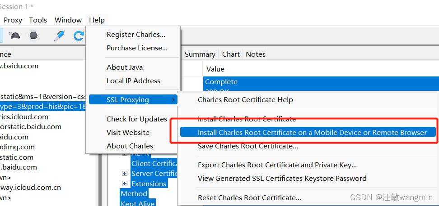Install Root Certificate on Mobile Device or Remote Browser
Viewport: 439px width, 206px height.
pos(308,132)
